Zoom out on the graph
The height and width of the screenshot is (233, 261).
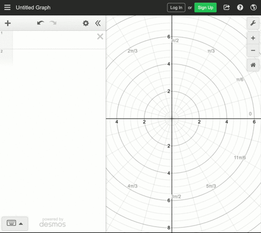click(253, 50)
